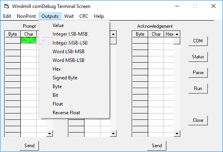Close the comDebug window with X

point(213,6)
